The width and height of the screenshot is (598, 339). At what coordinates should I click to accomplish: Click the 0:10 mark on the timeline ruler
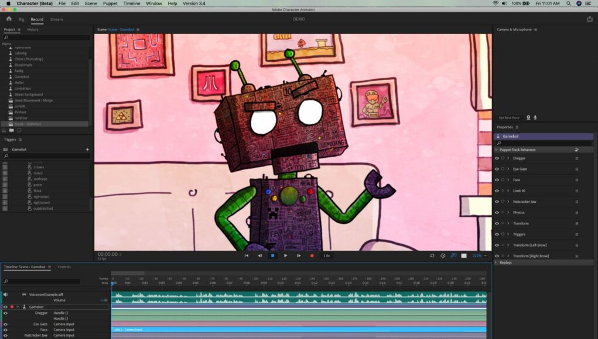tap(281, 283)
